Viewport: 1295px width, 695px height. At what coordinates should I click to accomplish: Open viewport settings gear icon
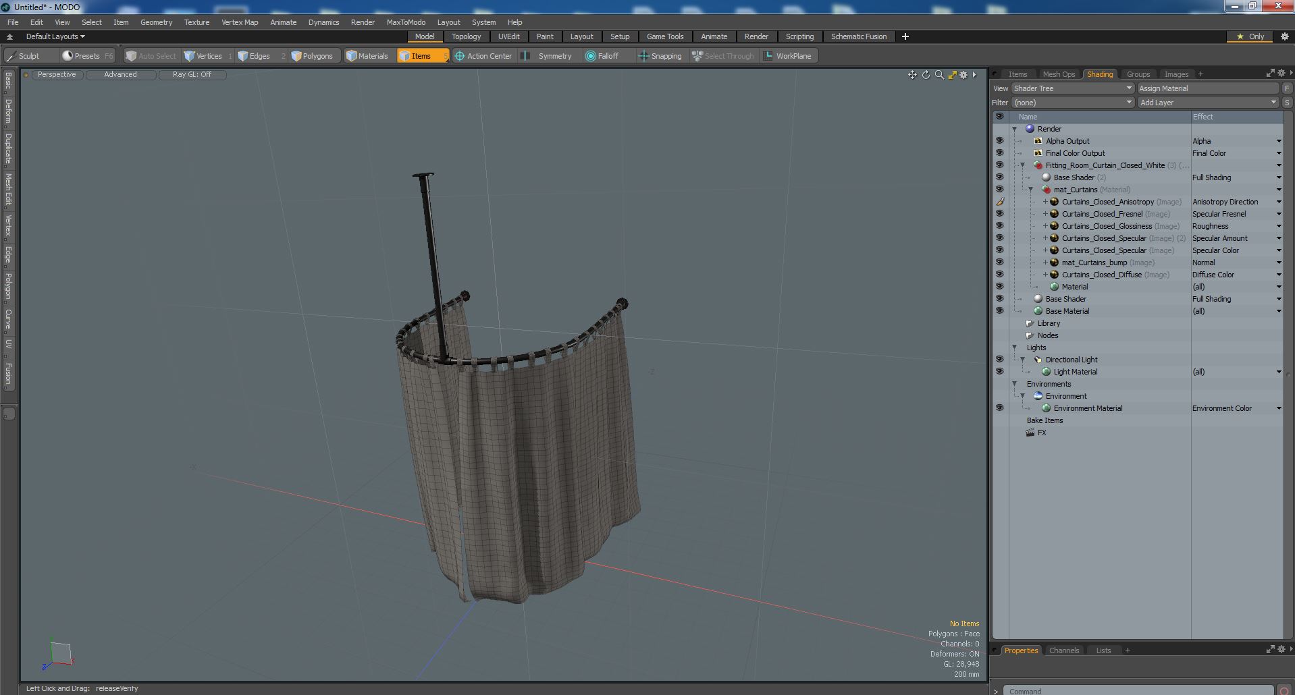[963, 75]
